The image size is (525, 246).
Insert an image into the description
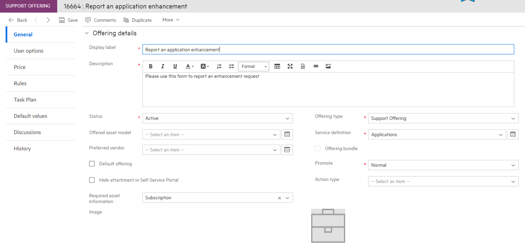[328, 66]
